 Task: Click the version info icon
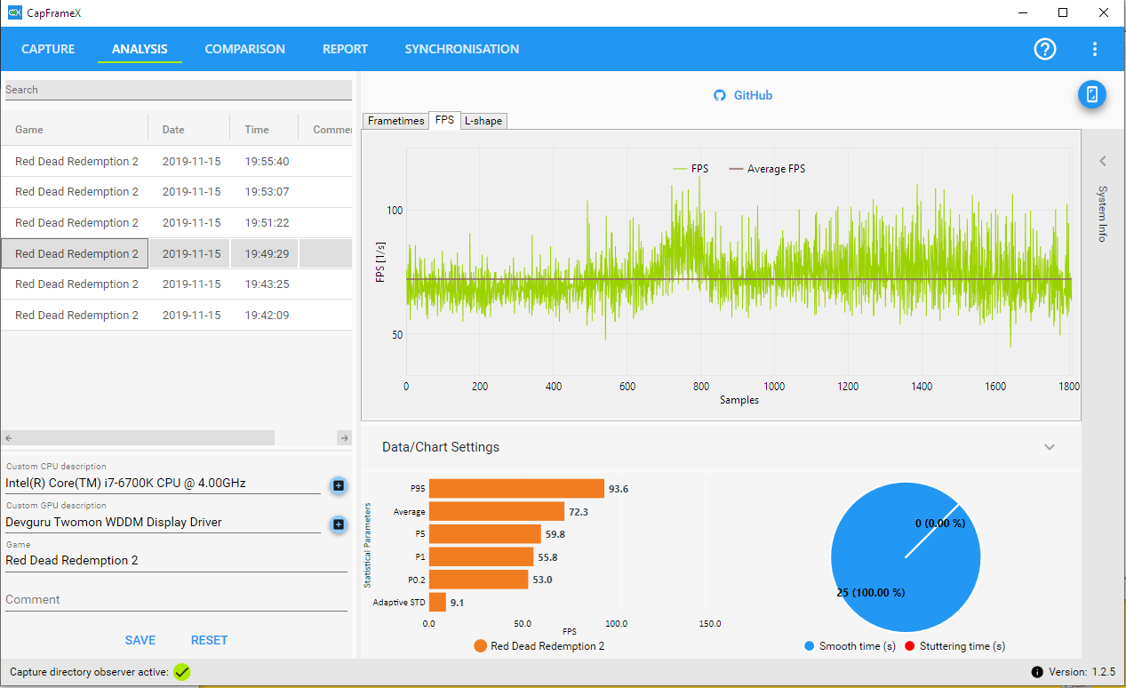tap(1036, 672)
